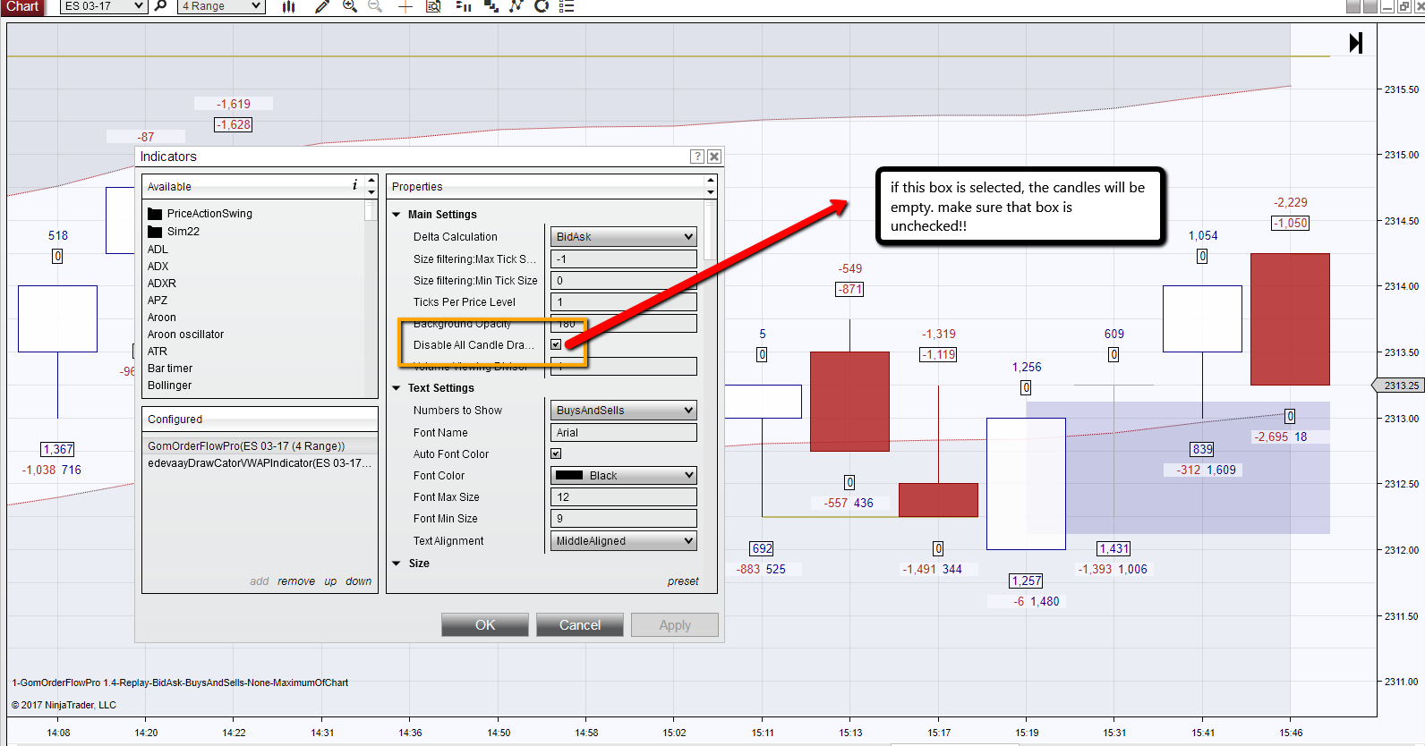Select Bar timer in the Available list

tap(170, 369)
